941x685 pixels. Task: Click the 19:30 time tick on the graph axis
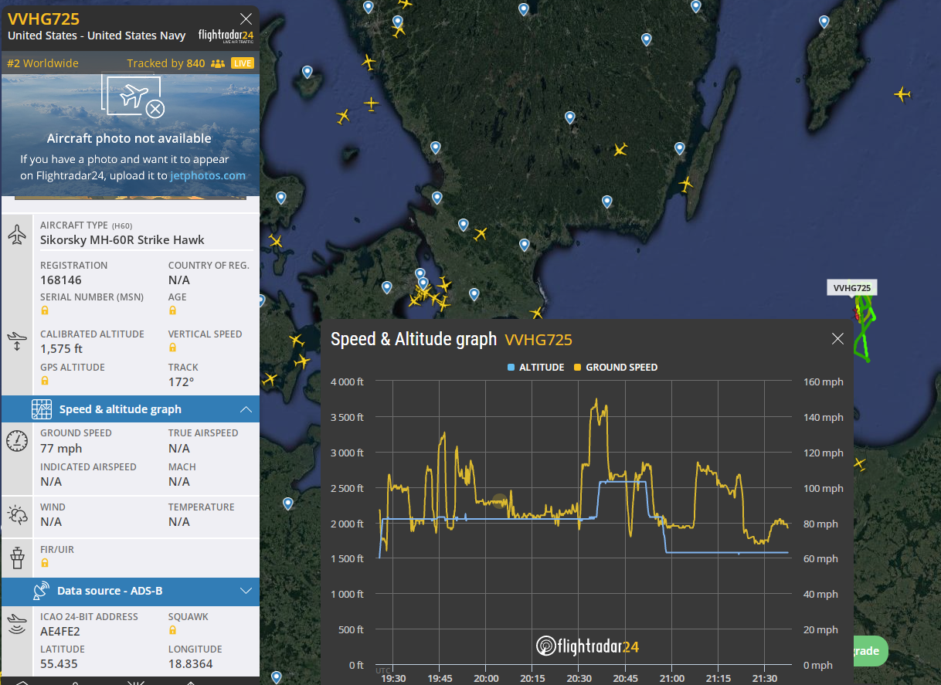393,678
